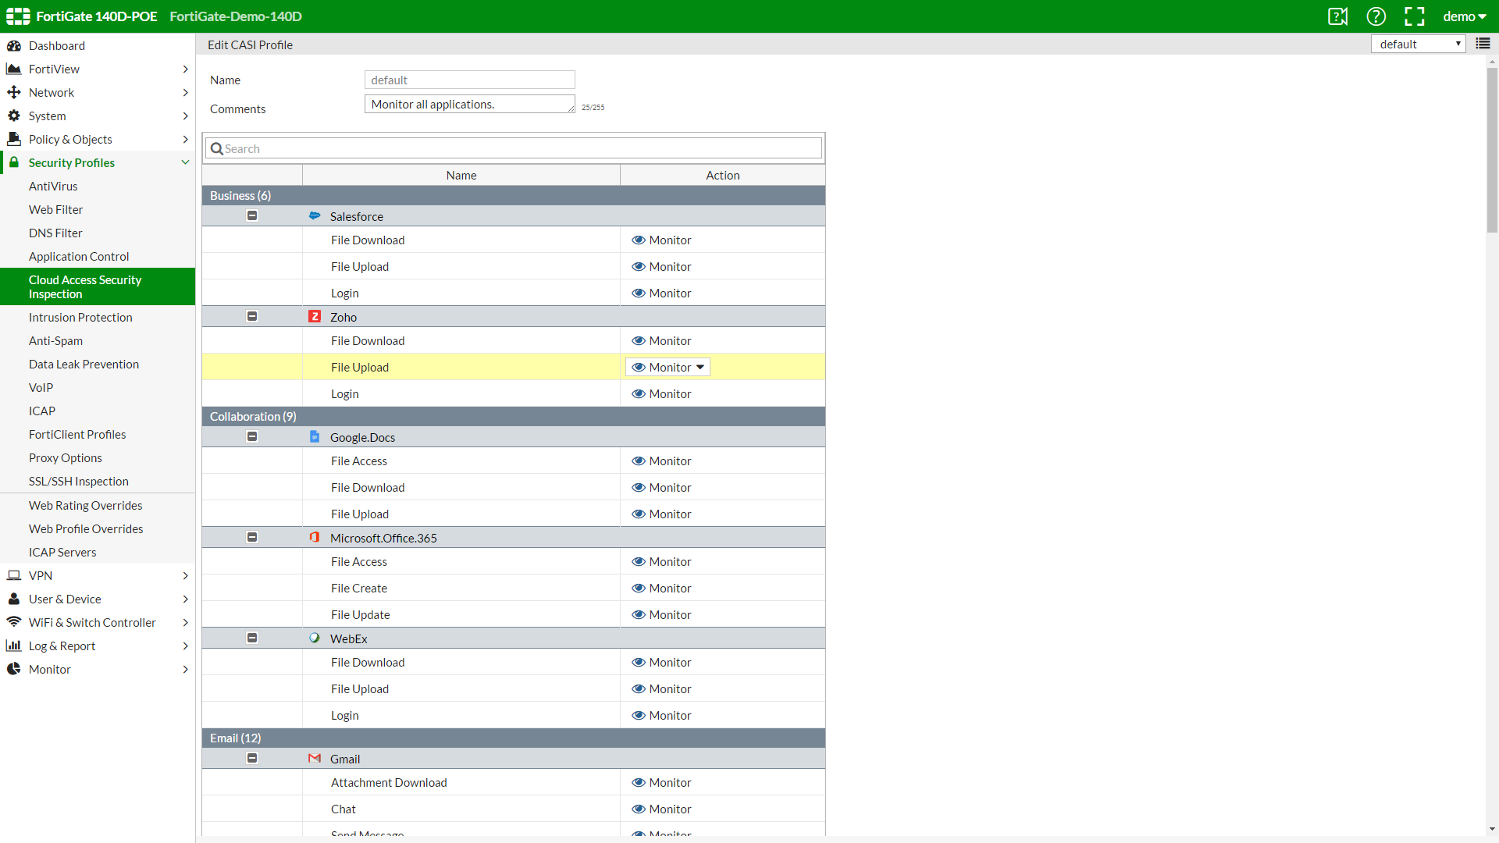Open the Intrusion Protection menu item

coord(80,318)
